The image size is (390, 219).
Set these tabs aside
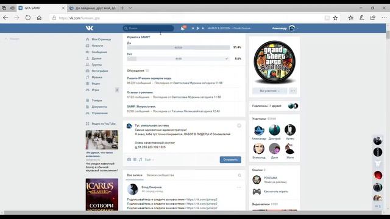coord(12,8)
